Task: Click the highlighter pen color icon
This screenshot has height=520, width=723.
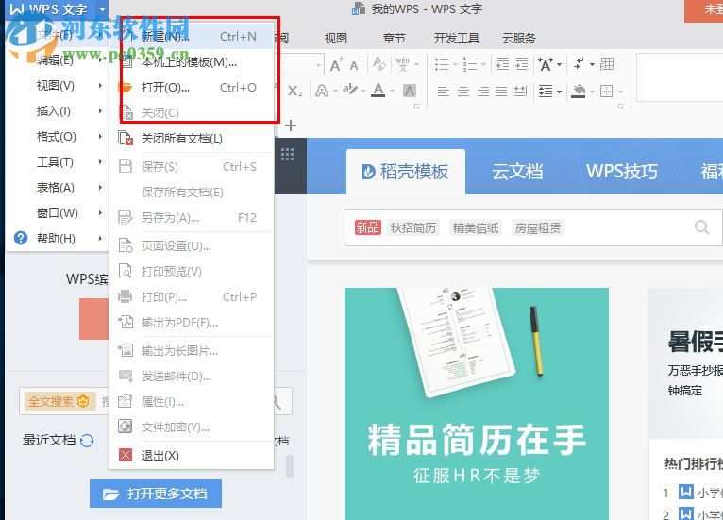Action: (349, 90)
